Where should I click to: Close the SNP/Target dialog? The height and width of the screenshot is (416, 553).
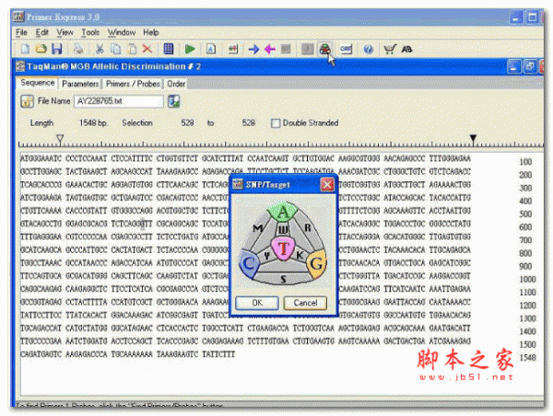(x=327, y=185)
